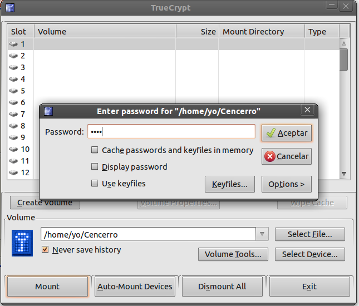359x306 pixels.
Task: Toggle the Display password checkbox
Action: 95,167
